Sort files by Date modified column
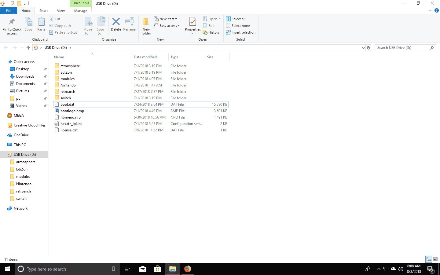The image size is (440, 275). pos(150,57)
